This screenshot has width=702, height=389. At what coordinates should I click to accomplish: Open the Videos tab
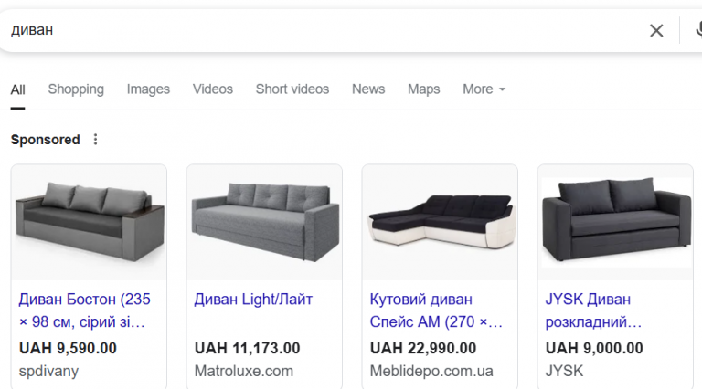coord(213,89)
